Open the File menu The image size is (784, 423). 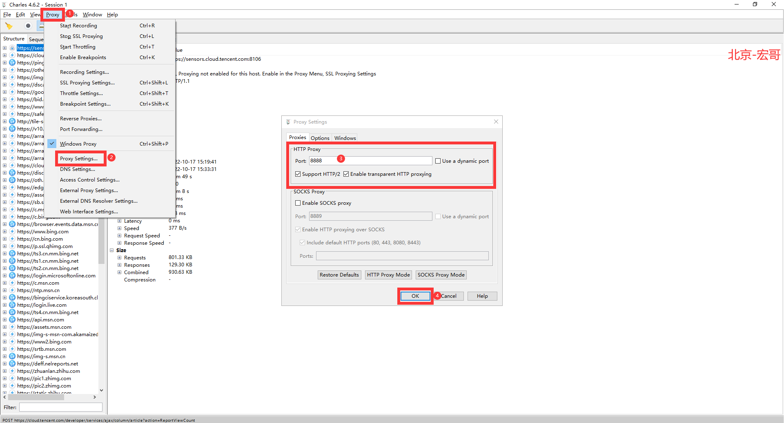7,15
